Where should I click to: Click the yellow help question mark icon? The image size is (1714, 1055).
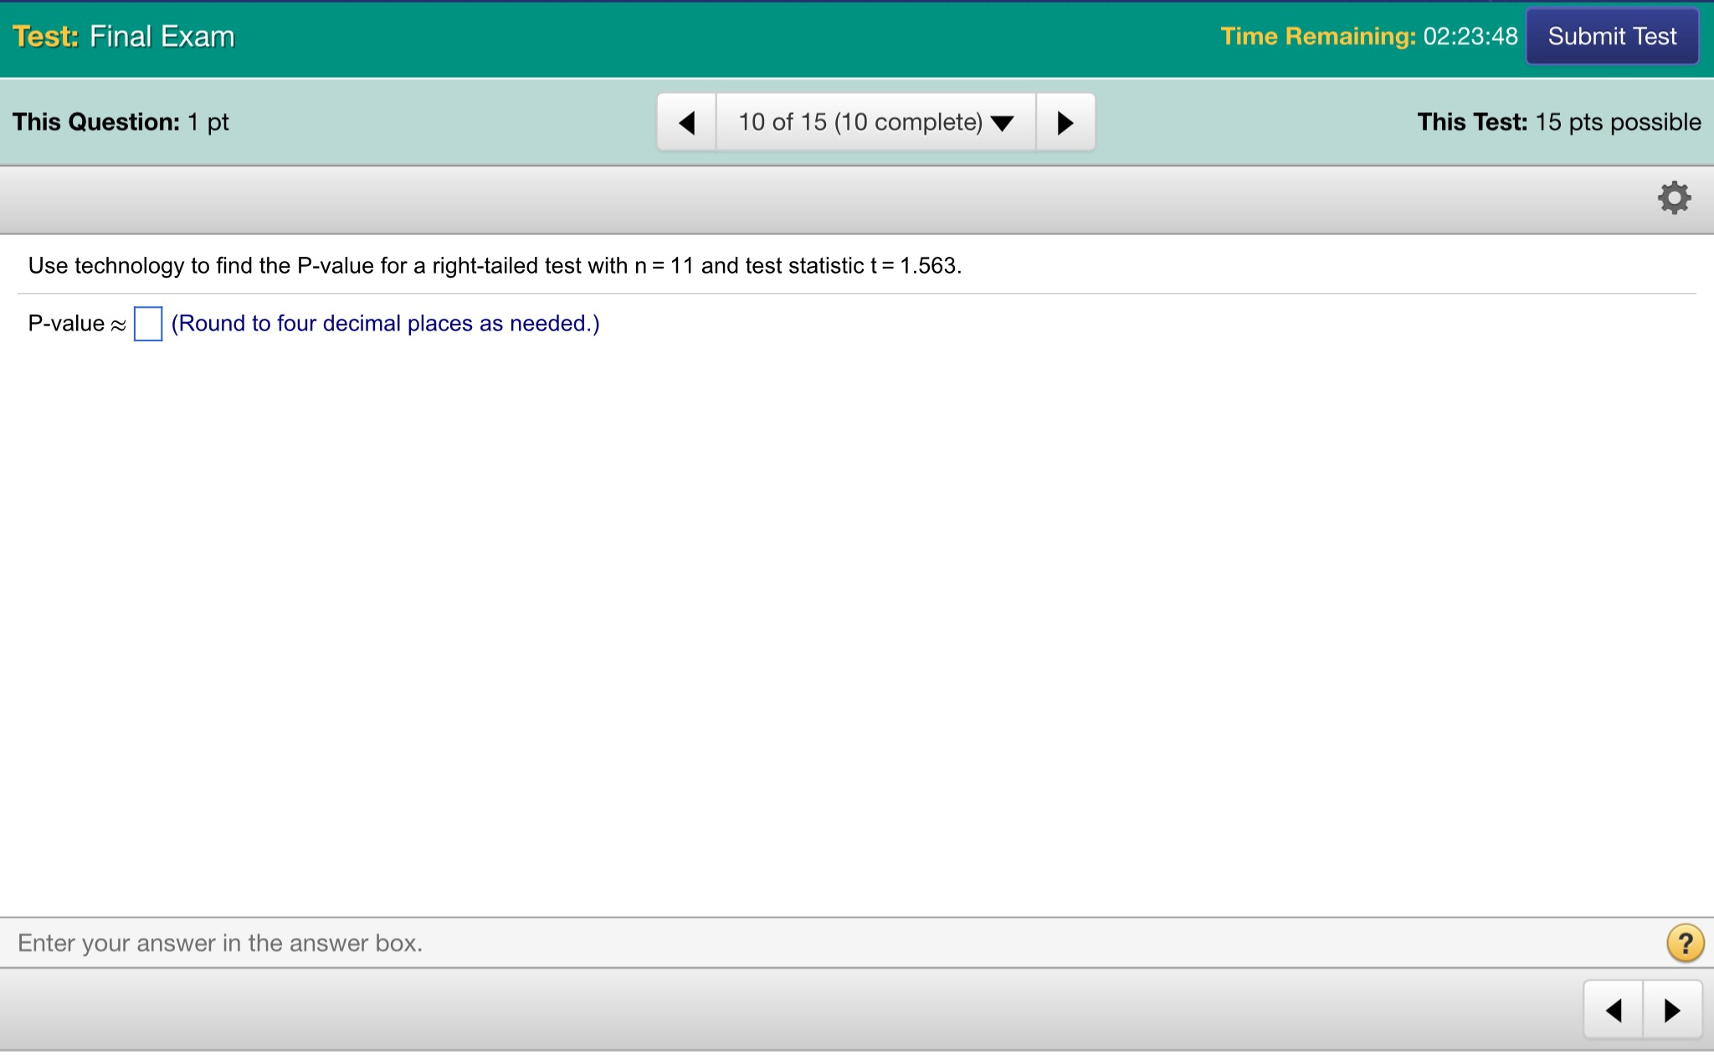[x=1685, y=943]
